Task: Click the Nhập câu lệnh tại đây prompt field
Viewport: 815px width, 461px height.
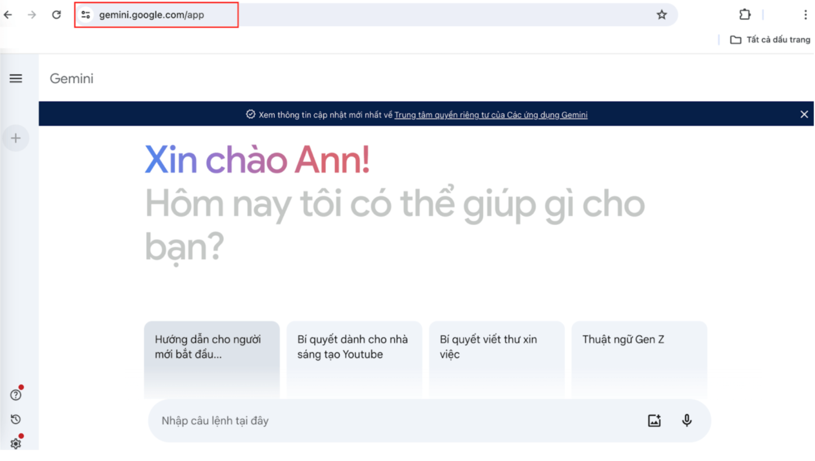Action: pos(396,421)
